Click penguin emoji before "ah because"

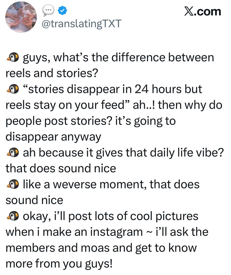click(13, 153)
